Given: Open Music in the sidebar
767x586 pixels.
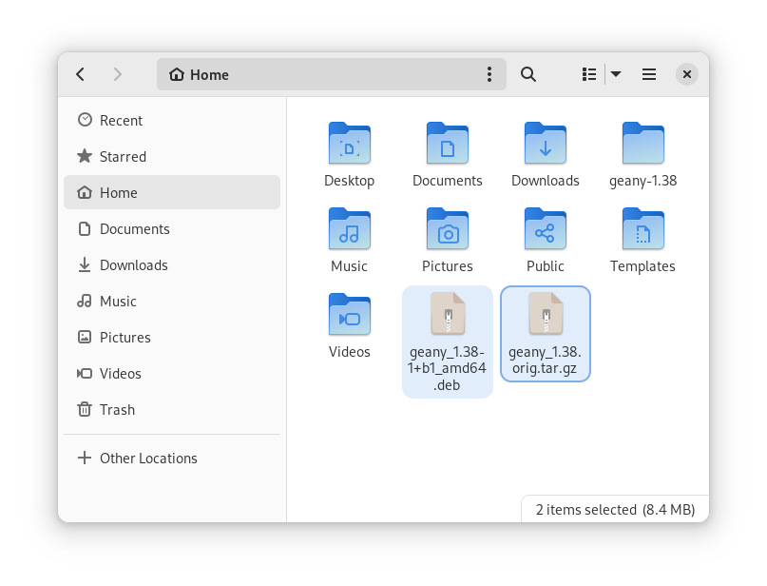Looking at the screenshot, I should tap(172, 301).
